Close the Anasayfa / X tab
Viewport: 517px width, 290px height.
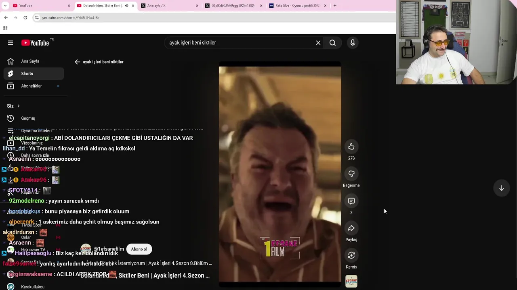[x=197, y=6]
